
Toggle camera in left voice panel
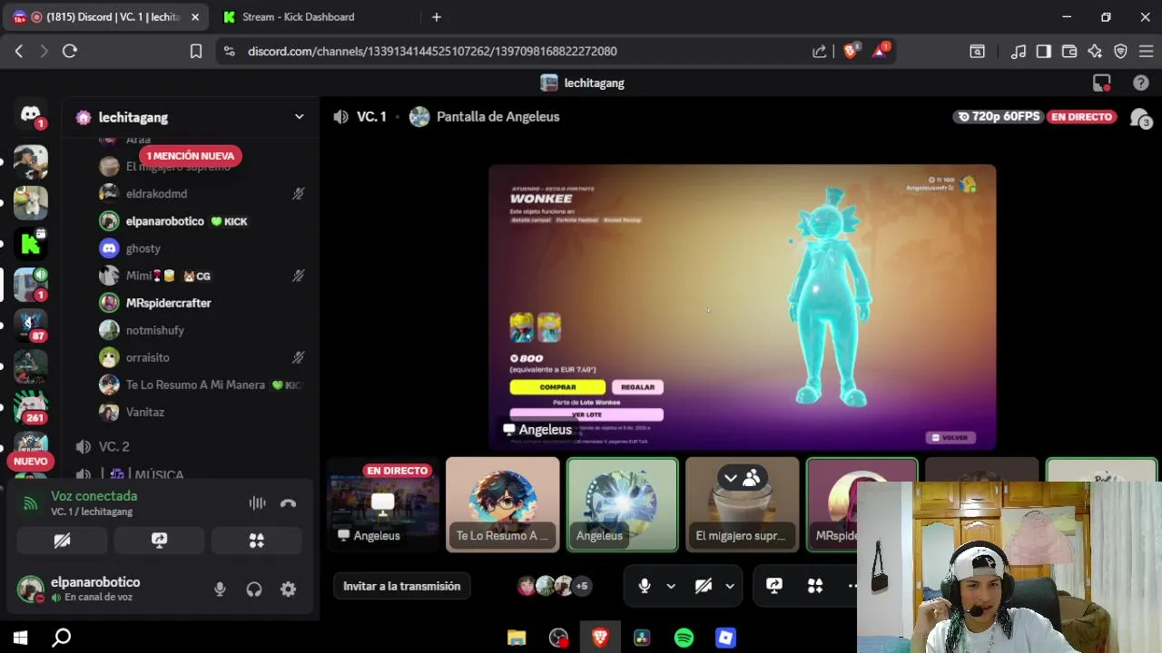62,541
